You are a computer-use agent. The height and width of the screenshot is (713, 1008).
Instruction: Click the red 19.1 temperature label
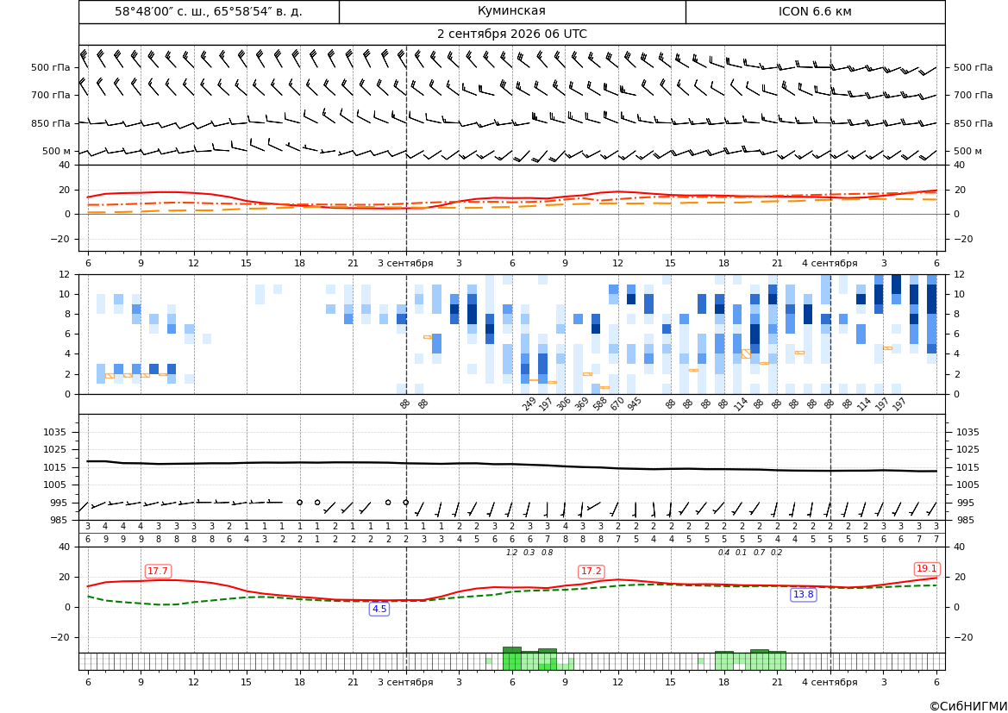click(x=926, y=568)
